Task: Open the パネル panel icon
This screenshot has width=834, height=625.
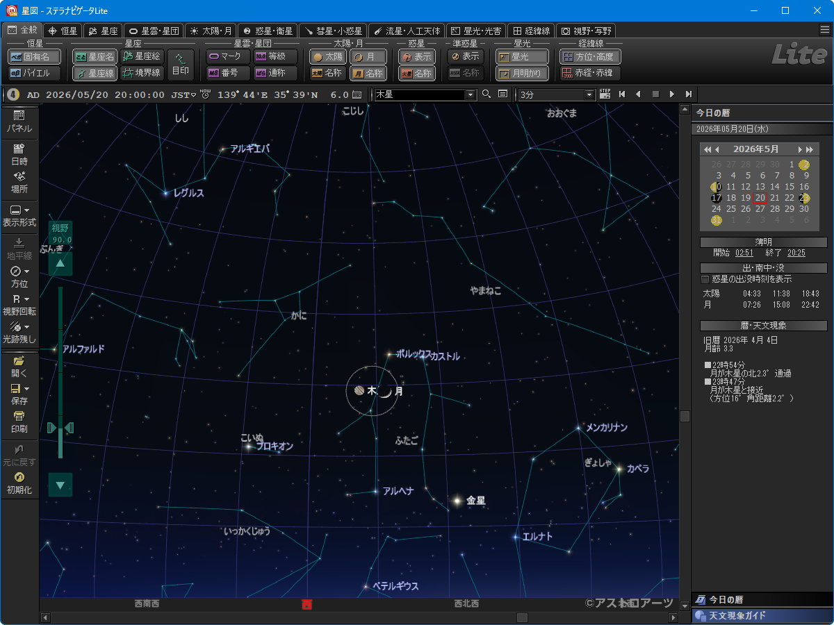Action: 19,120
